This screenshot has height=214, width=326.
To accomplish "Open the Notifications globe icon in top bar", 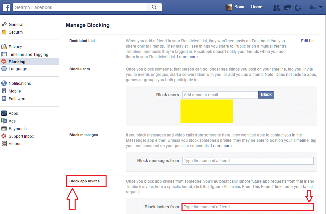I will pyautogui.click(x=298, y=8).
